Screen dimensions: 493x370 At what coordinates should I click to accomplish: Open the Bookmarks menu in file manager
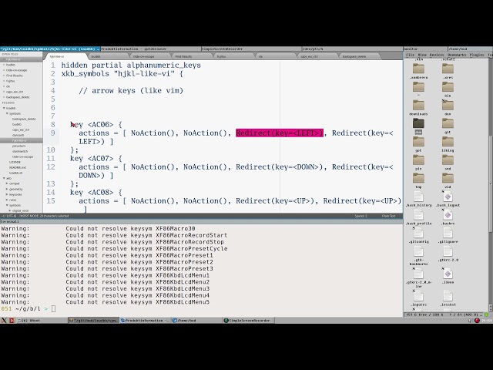pyautogui.click(x=457, y=55)
